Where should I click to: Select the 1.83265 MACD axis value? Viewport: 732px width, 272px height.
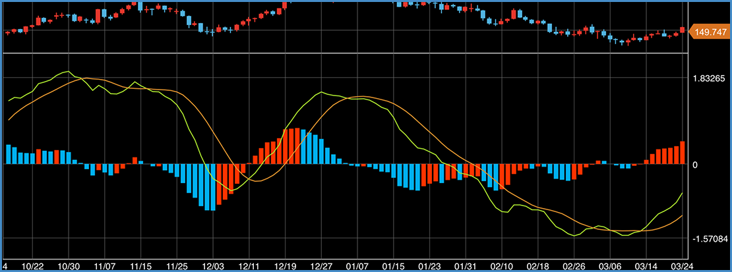point(710,78)
